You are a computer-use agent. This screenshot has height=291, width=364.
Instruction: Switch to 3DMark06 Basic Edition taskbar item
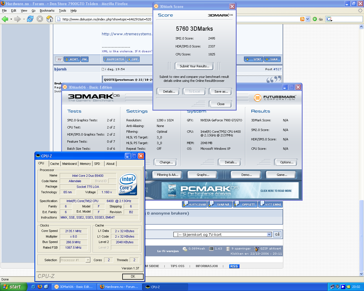(75, 287)
